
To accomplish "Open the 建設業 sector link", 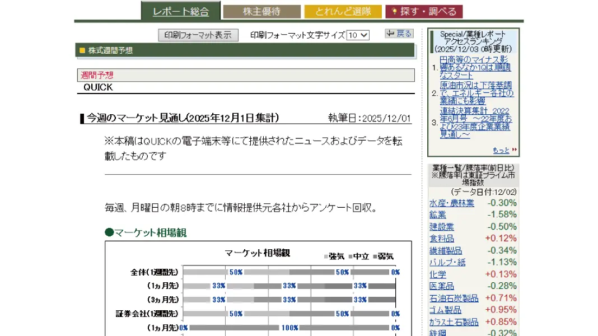I will 442,227.
